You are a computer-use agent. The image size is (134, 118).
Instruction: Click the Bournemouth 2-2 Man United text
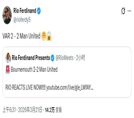click(34, 69)
